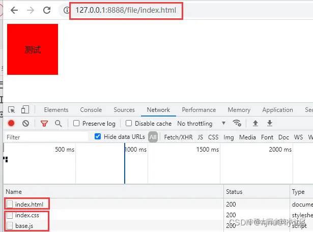The image size is (313, 232).
Task: Toggle the red filter funnel icon
Action: click(x=44, y=124)
